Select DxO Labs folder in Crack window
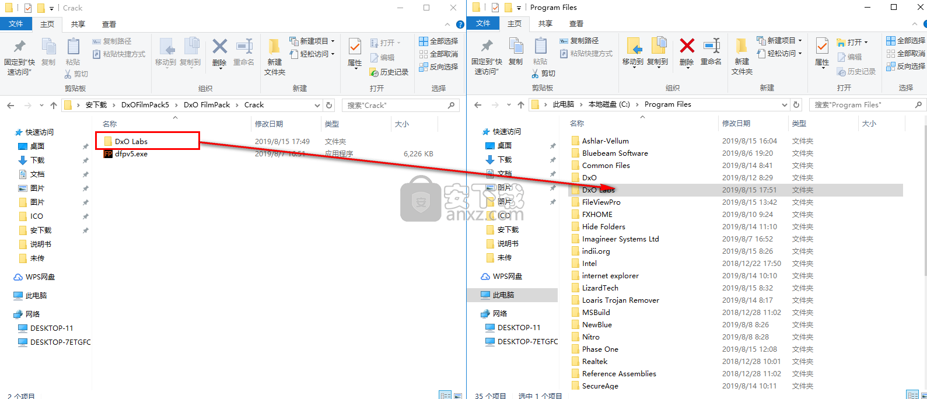The height and width of the screenshot is (399, 927). point(131,142)
